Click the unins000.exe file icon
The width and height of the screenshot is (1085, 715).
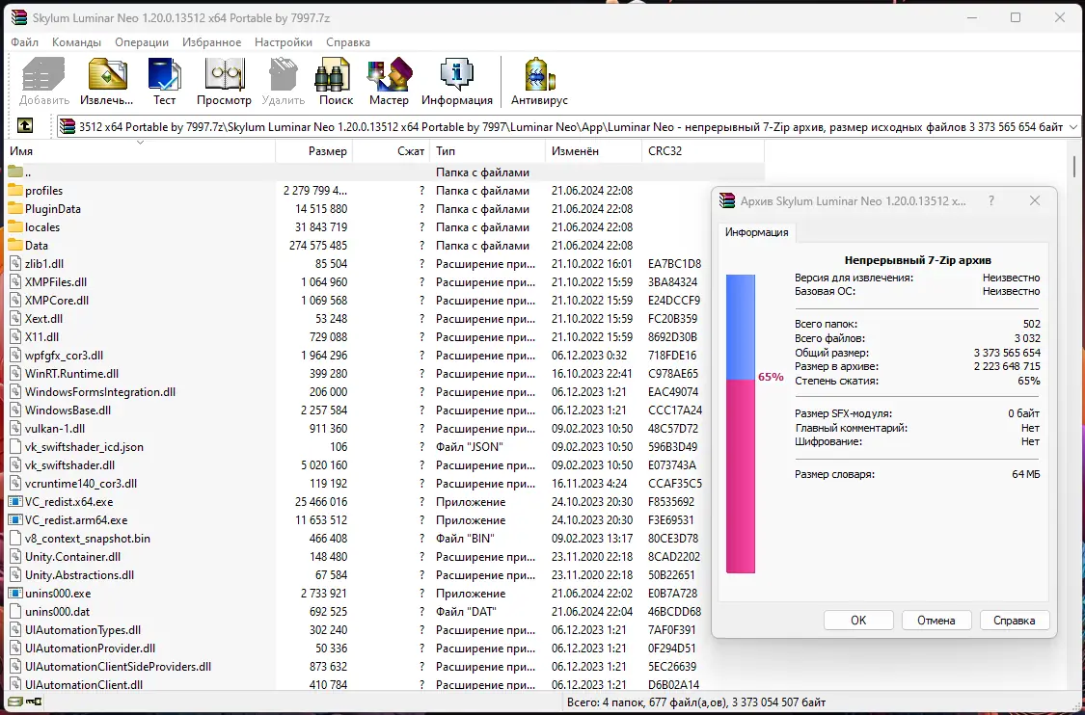(15, 594)
